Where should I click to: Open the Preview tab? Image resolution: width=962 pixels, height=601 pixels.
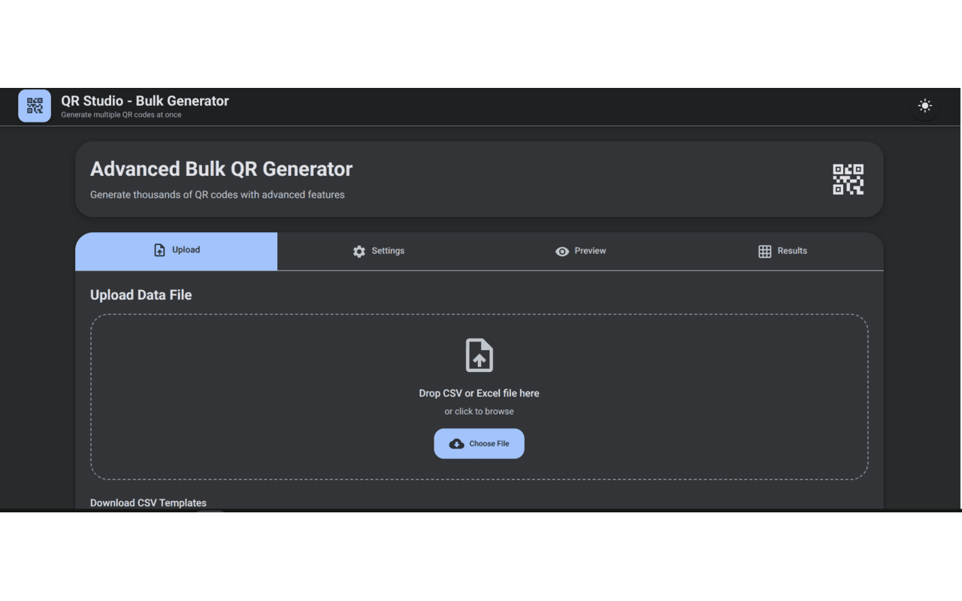[x=581, y=251]
